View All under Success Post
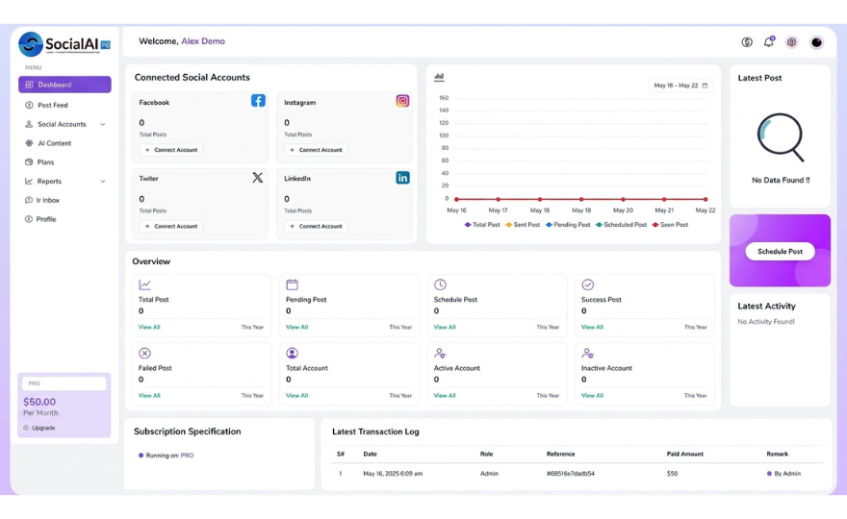Screen dimensions: 847x519 click(592, 327)
